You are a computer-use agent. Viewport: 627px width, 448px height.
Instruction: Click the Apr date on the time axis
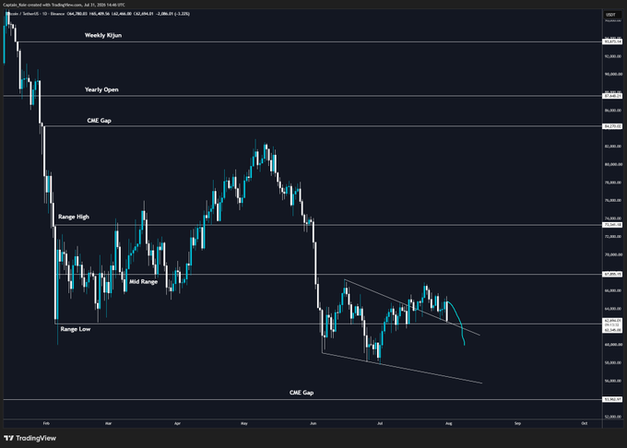point(178,423)
